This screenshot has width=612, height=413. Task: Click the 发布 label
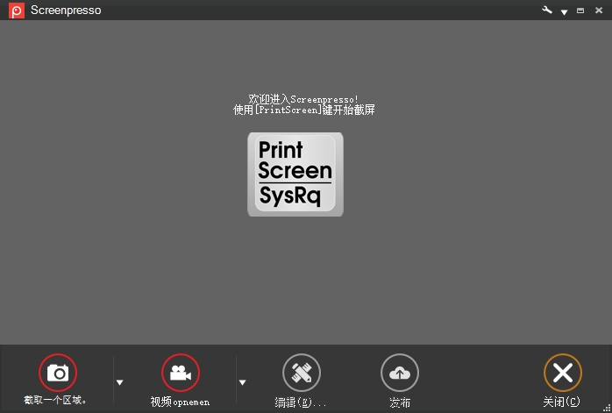coord(400,402)
